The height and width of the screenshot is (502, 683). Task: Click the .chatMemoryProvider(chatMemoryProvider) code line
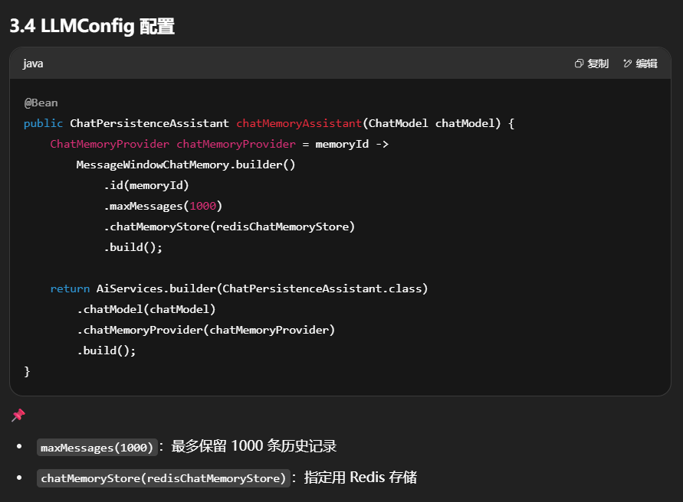click(205, 330)
